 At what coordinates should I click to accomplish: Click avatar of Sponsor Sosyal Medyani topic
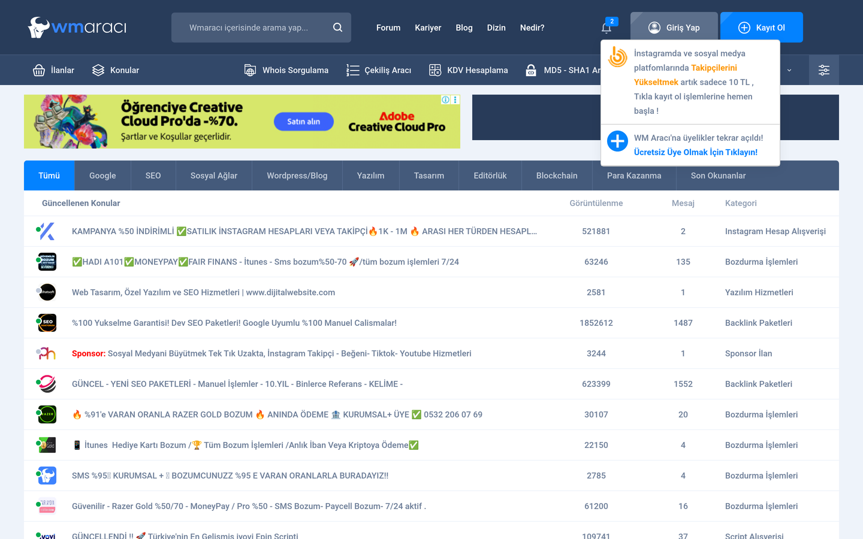tap(46, 353)
